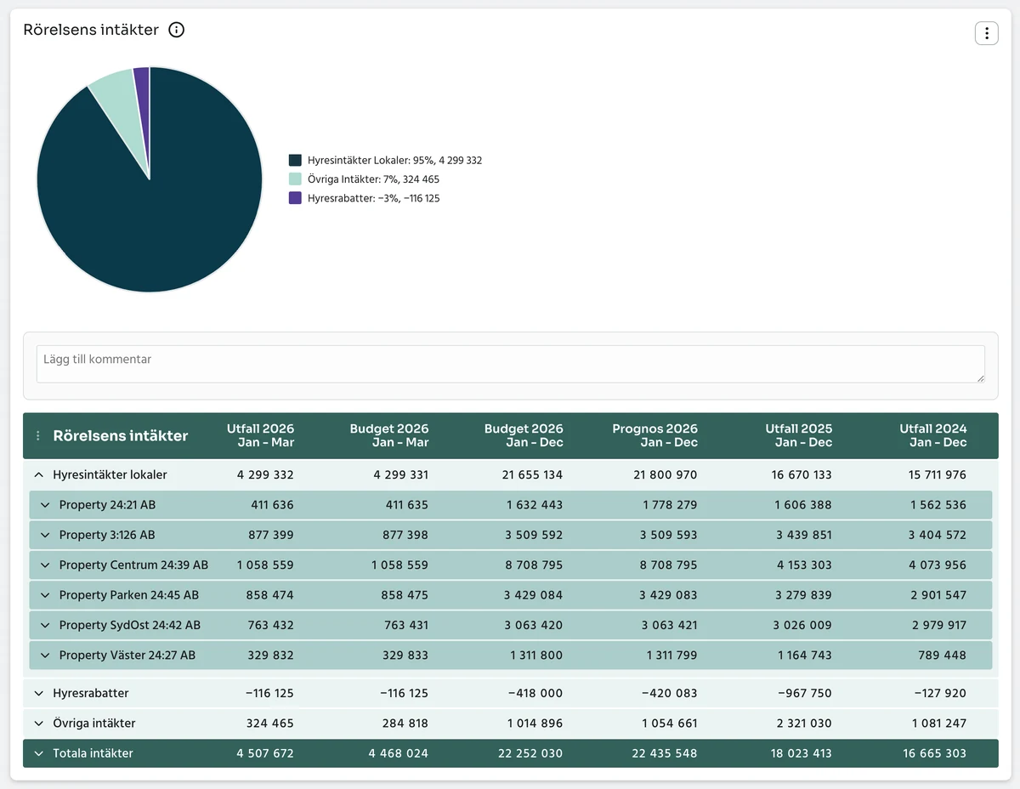
Task: Collapse the Hyresintäkter lokaler row
Action: pyautogui.click(x=38, y=474)
